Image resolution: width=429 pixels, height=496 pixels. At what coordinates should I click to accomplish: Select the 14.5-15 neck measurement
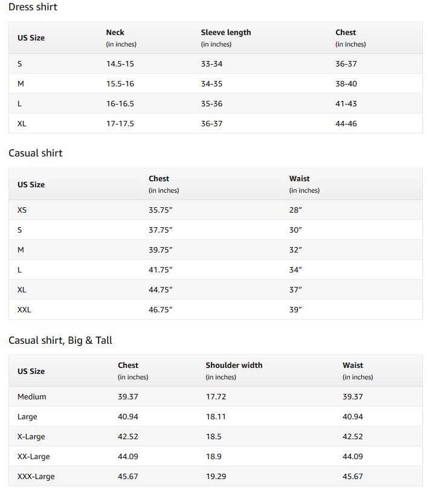coord(120,63)
